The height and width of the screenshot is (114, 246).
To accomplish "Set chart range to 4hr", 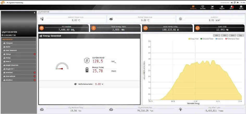I will click(217, 35).
